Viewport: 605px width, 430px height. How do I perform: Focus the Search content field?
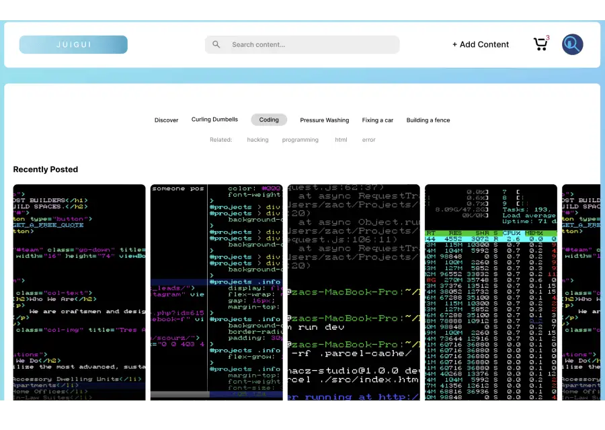coord(302,44)
